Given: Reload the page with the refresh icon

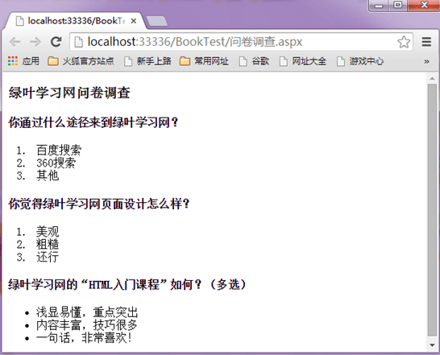Looking at the screenshot, I should [x=56, y=42].
